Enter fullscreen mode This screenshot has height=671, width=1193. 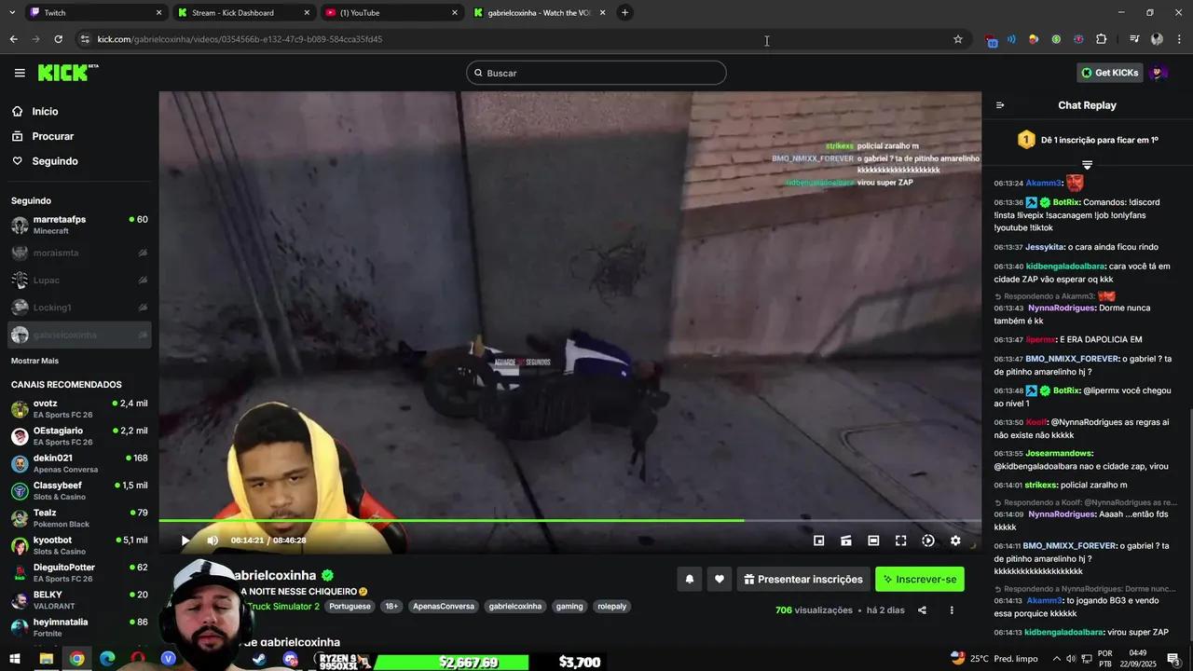coord(900,541)
